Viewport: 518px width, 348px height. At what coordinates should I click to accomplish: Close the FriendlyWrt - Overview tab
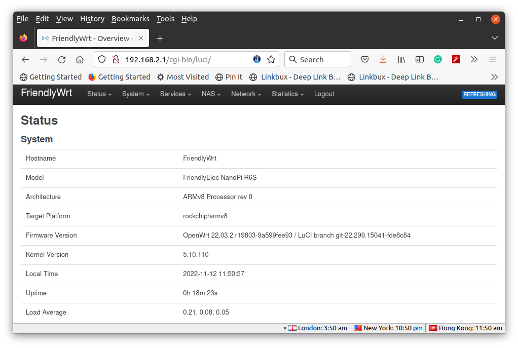coord(141,38)
